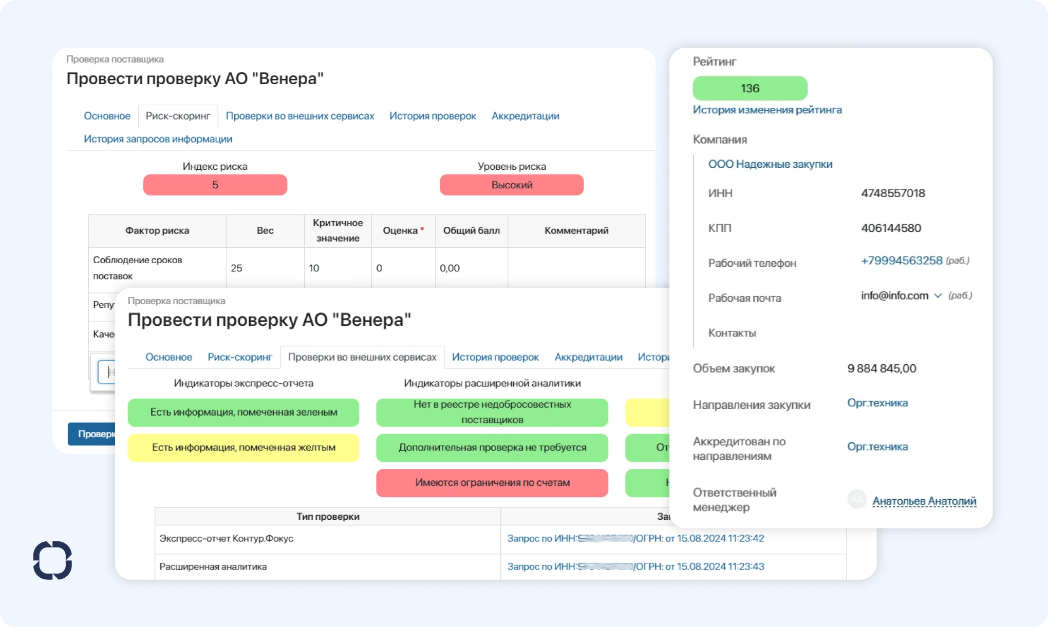Switch to the Основное tab
The image size is (1048, 627).
[x=169, y=357]
